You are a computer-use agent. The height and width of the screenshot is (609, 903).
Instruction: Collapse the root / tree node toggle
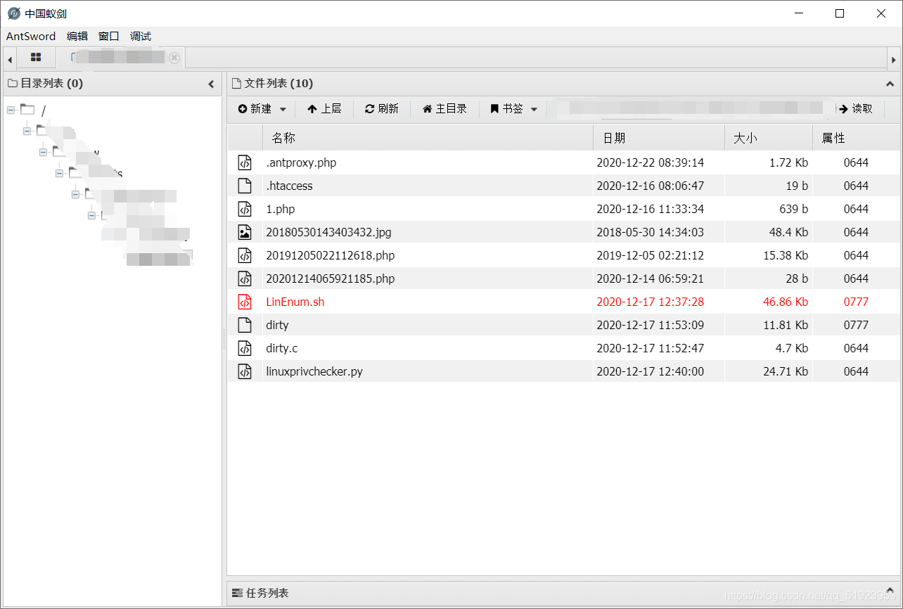11,110
